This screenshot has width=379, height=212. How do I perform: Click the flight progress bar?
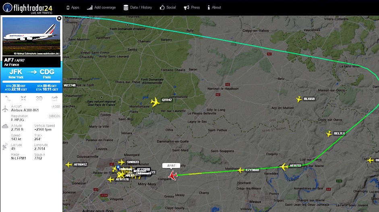(31, 82)
